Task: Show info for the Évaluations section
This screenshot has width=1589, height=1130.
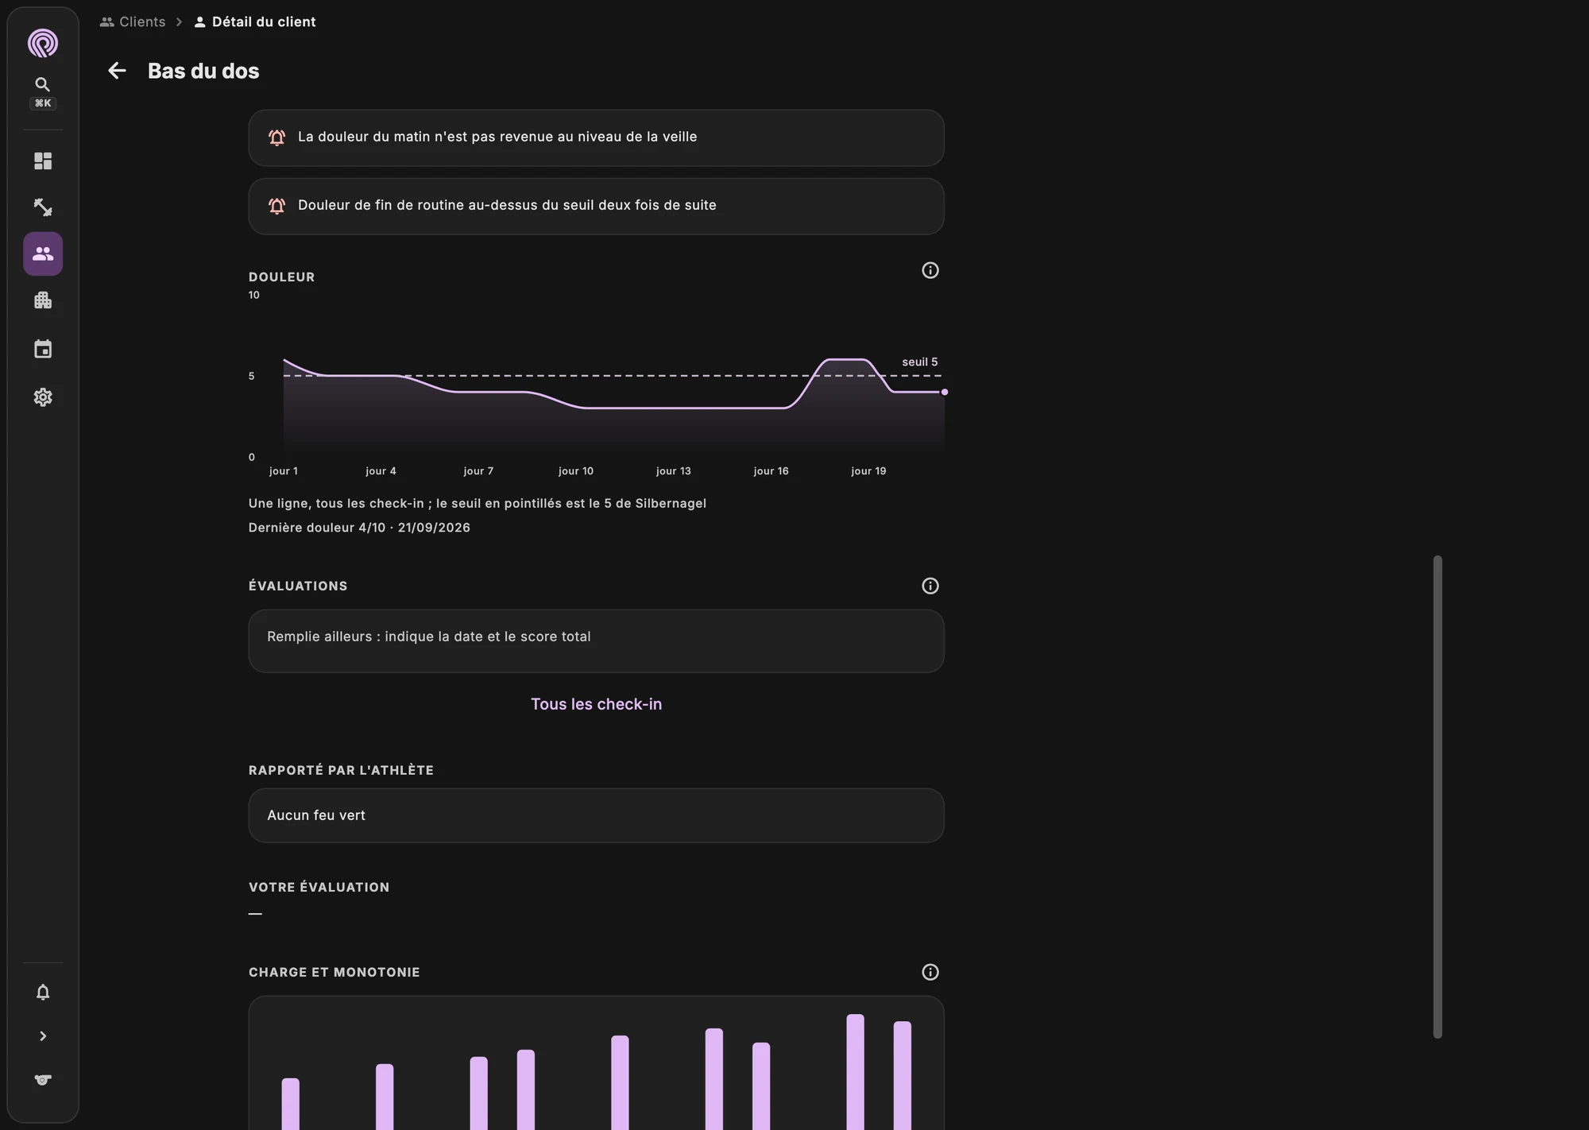Action: coord(930,586)
